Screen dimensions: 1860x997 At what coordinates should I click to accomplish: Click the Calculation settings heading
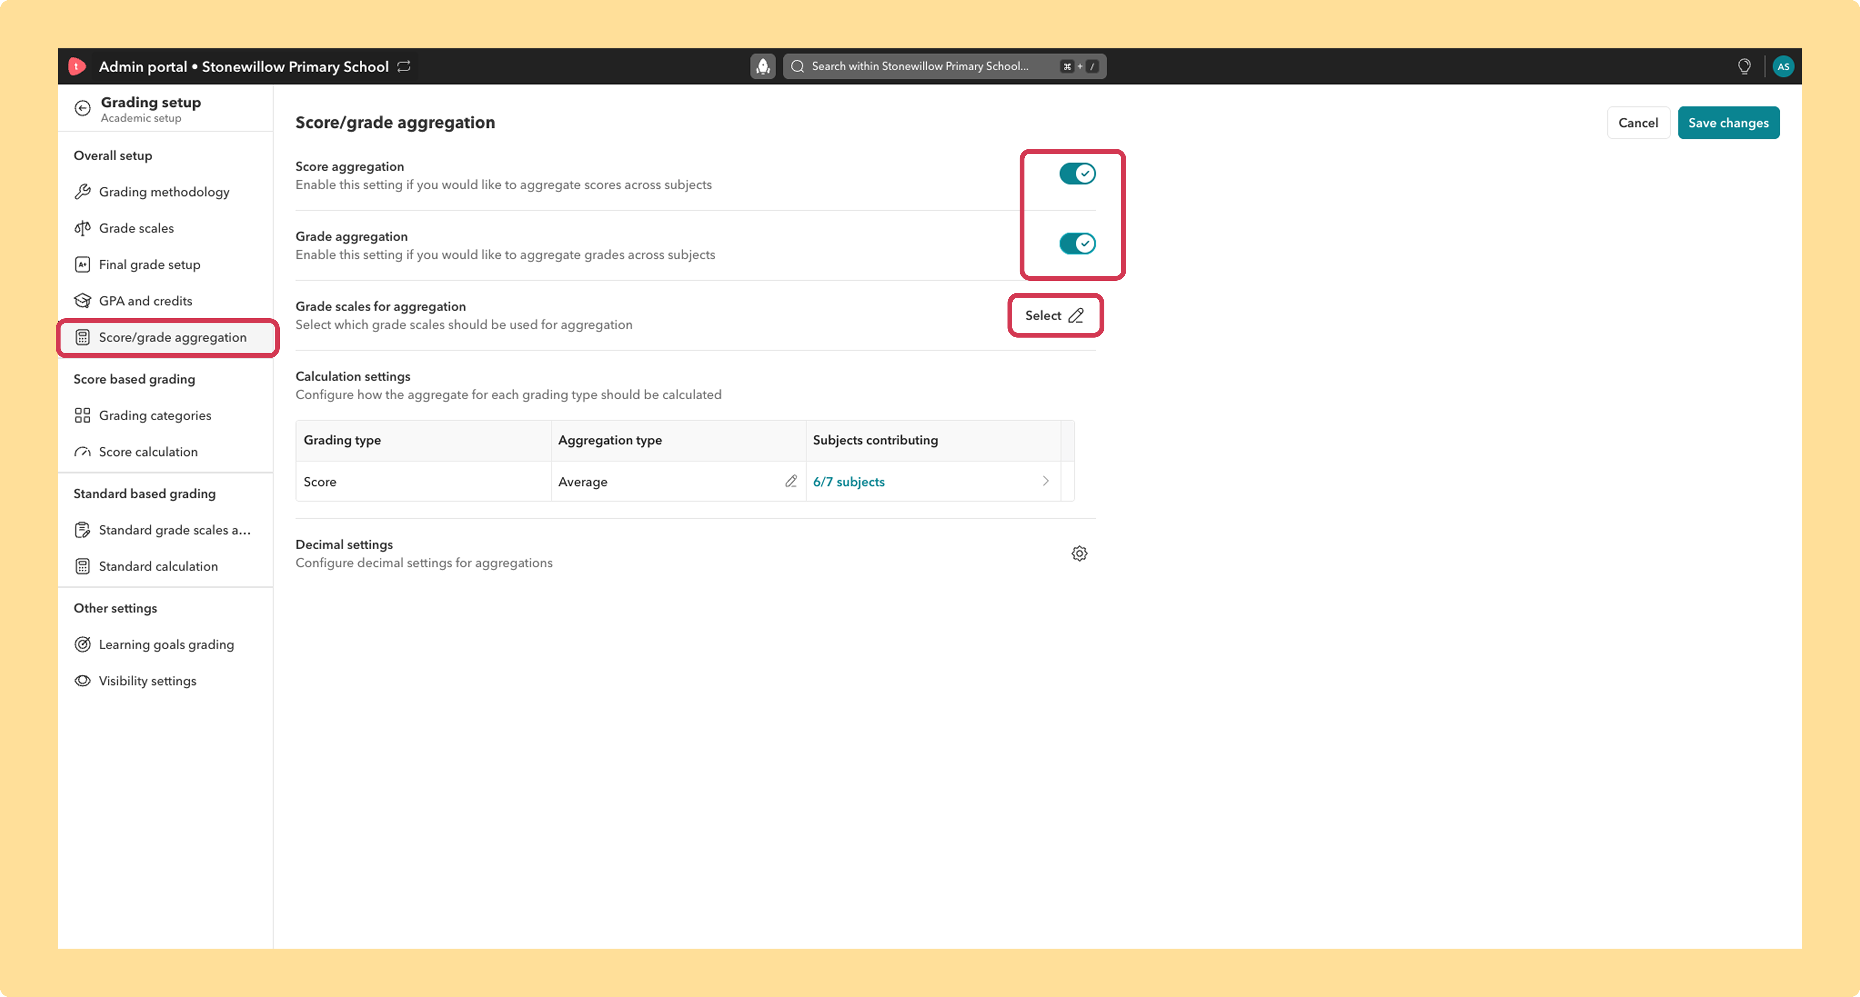click(x=352, y=377)
